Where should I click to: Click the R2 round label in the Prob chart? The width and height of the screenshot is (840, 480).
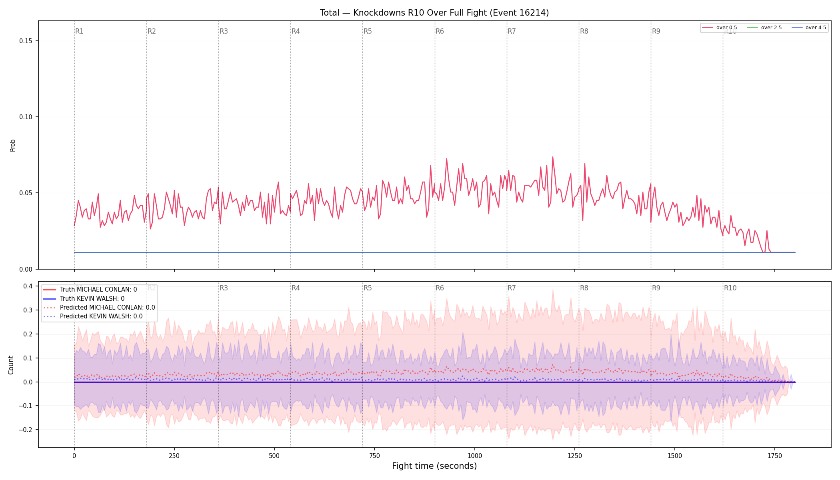click(152, 31)
